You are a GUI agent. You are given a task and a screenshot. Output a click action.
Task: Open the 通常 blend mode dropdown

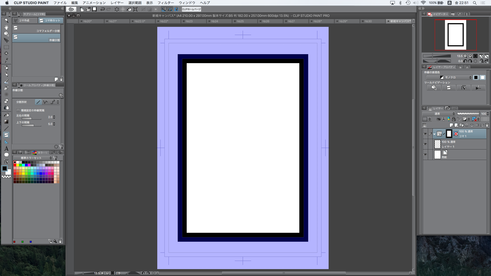(x=439, y=114)
